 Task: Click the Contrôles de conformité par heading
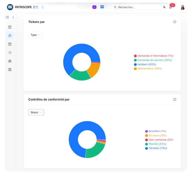tap(49, 99)
